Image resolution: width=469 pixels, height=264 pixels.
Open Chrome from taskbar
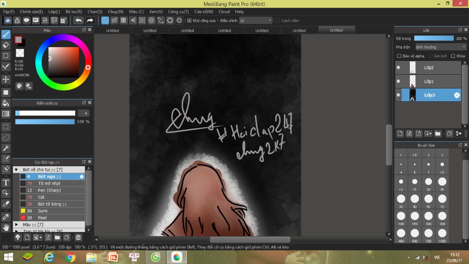70,257
